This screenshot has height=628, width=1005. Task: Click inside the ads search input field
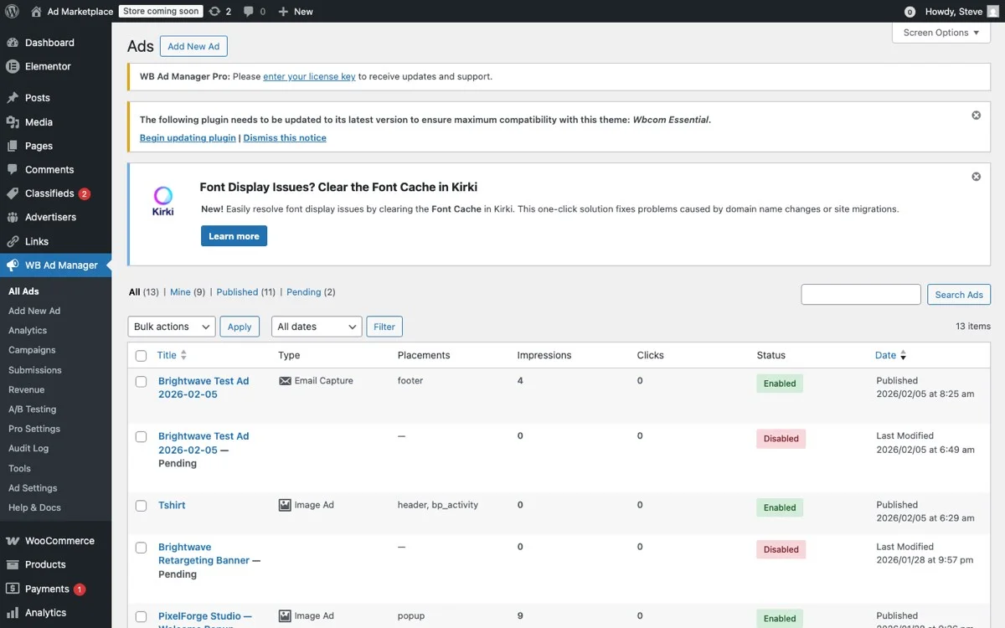pos(860,294)
